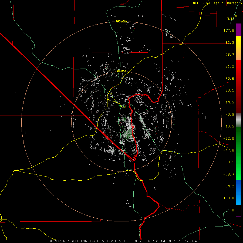Screen dimensions: 243x243
Task: Click the -0.9 scale value
Action: coord(230,114)
